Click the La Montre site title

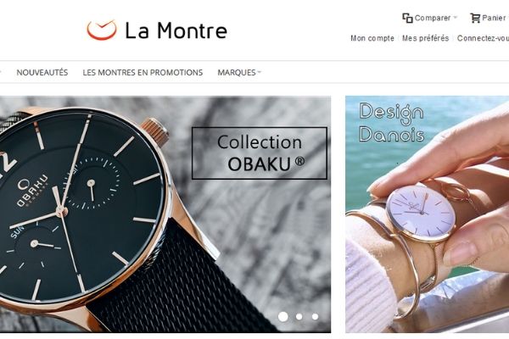click(176, 31)
